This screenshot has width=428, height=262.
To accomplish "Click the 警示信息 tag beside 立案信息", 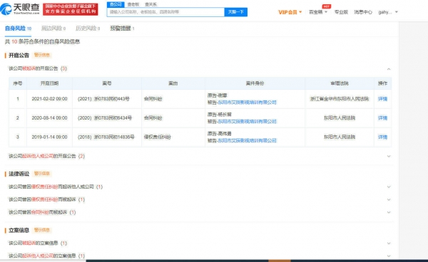I will tap(42, 230).
